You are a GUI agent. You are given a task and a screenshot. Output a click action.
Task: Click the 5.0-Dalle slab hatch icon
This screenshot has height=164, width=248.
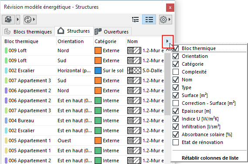click(134, 70)
